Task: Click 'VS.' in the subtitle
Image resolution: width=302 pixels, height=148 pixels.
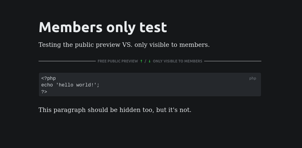Action: click(127, 45)
